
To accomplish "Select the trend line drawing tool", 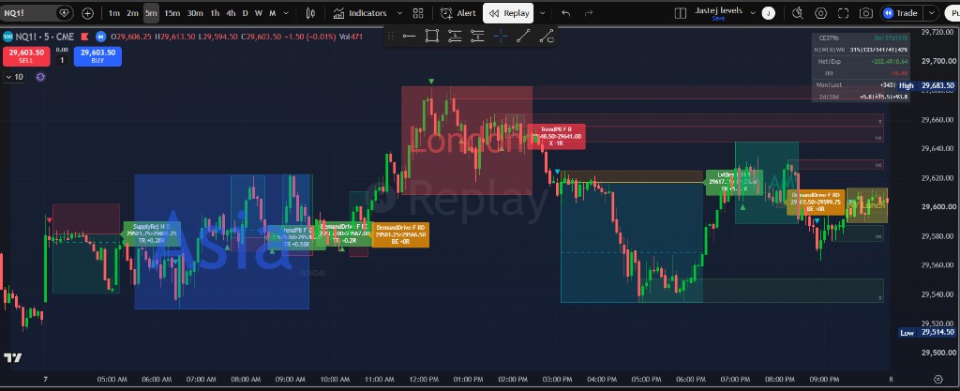I will 523,37.
